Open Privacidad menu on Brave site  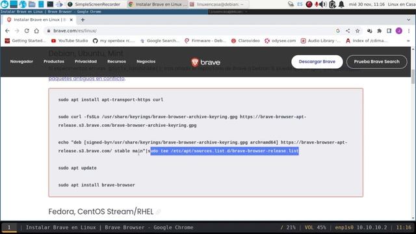[x=86, y=62]
